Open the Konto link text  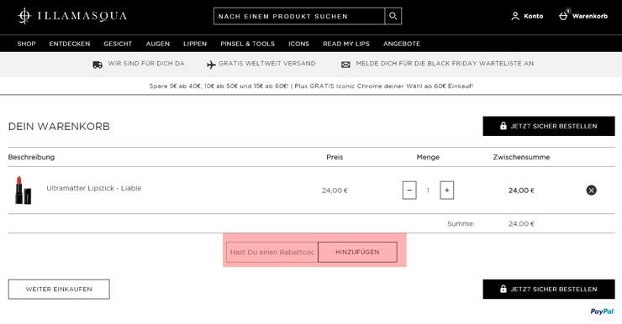(x=534, y=16)
